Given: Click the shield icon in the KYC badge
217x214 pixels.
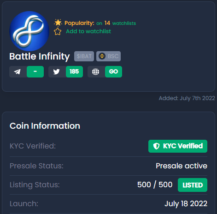Looking at the screenshot, I should (156, 146).
